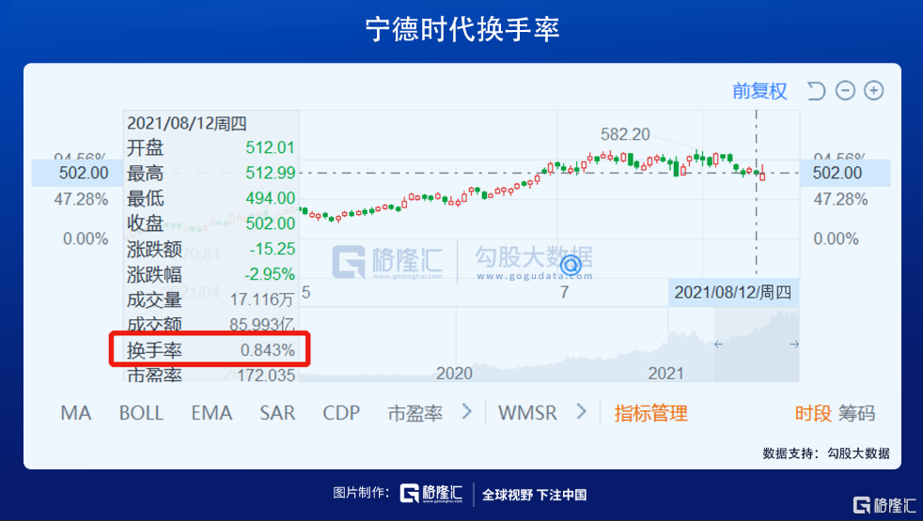Screen dimensions: 923x521
Task: Click the 格隆汇 logo in the footer
Action: (x=431, y=494)
